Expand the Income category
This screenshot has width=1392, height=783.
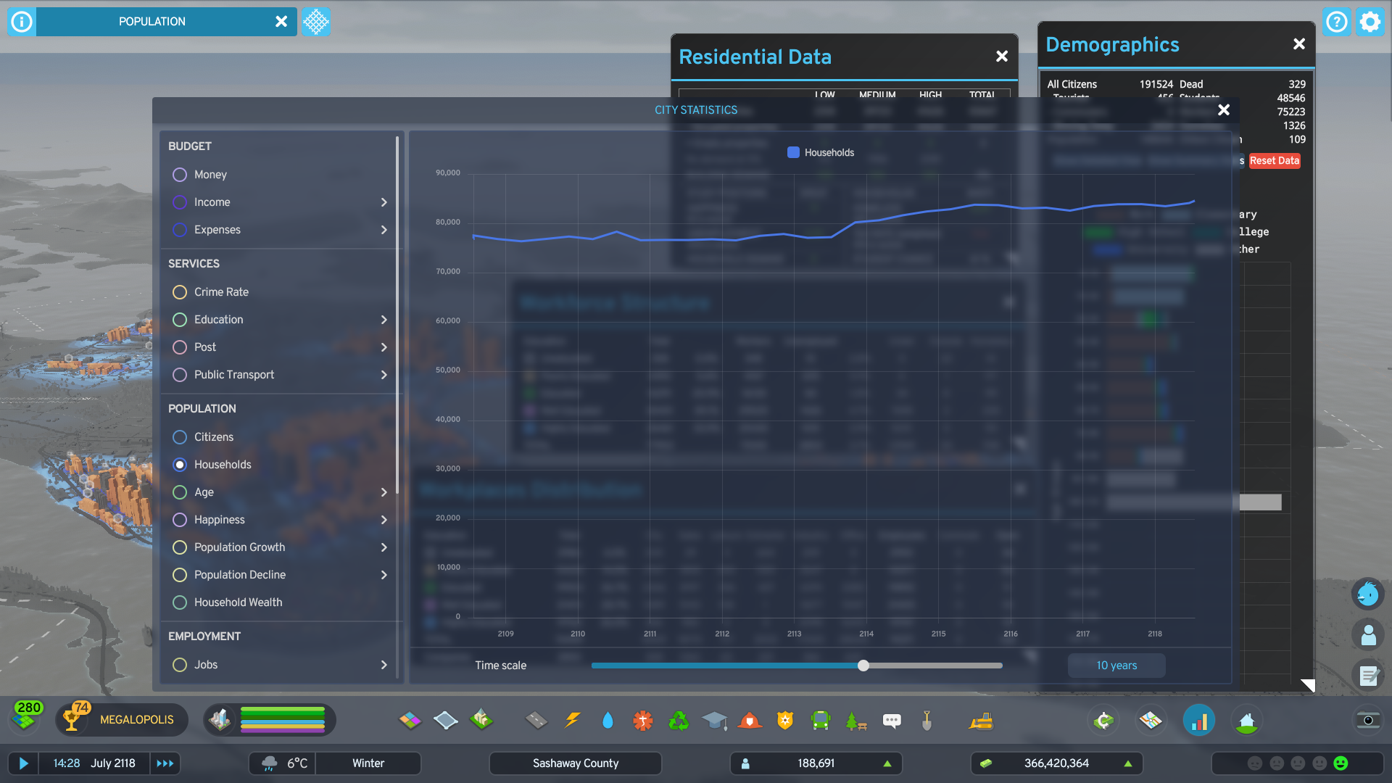(384, 202)
